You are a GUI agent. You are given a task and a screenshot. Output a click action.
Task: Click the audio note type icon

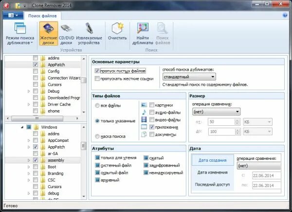coord(144,112)
